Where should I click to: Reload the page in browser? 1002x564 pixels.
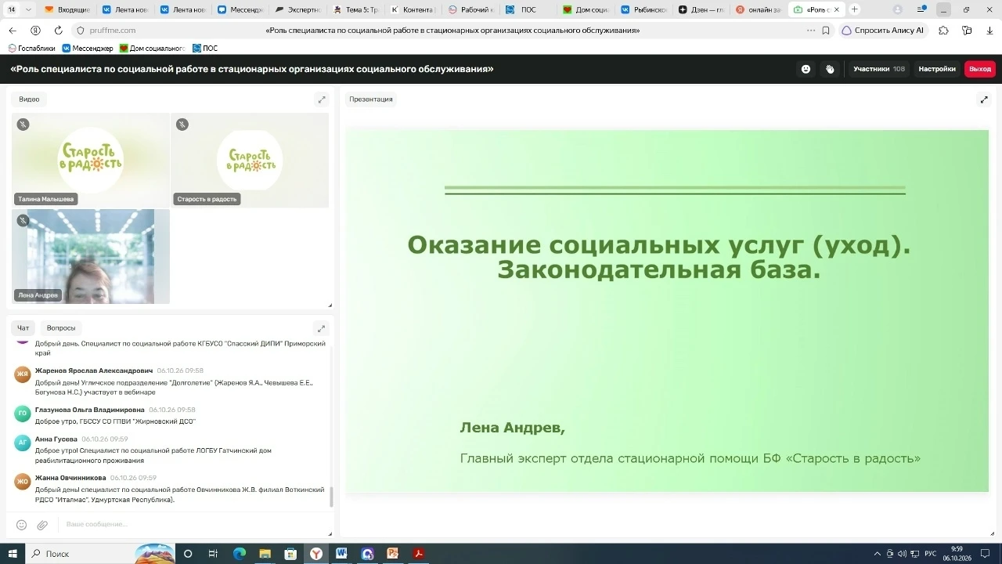click(x=58, y=30)
